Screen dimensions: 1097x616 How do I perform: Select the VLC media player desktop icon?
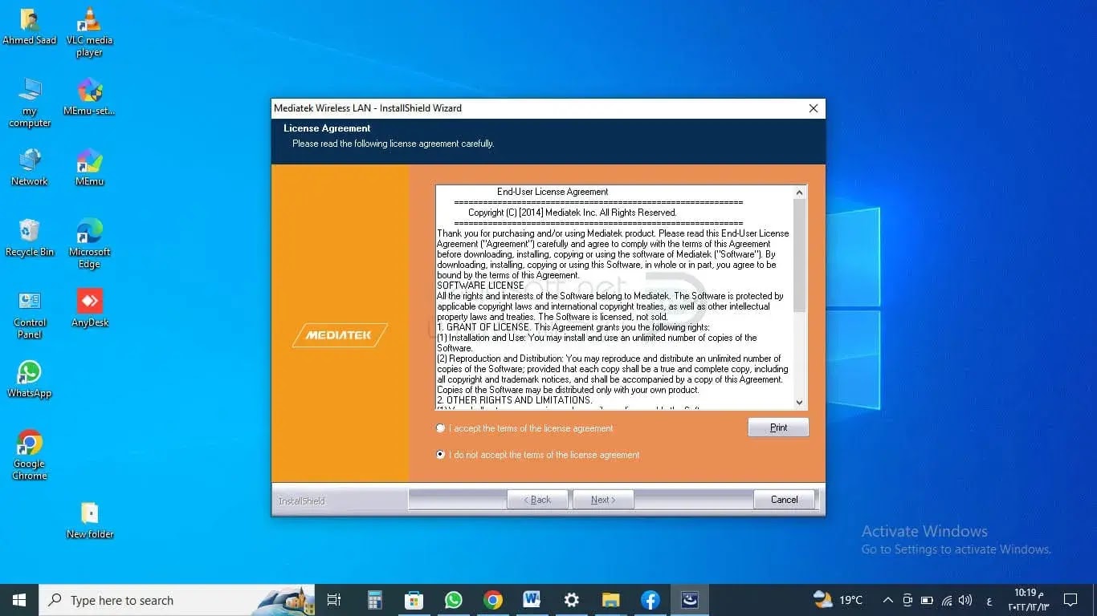click(x=89, y=33)
